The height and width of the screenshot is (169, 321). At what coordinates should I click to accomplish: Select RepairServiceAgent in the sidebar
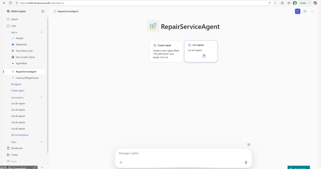pyautogui.click(x=24, y=72)
